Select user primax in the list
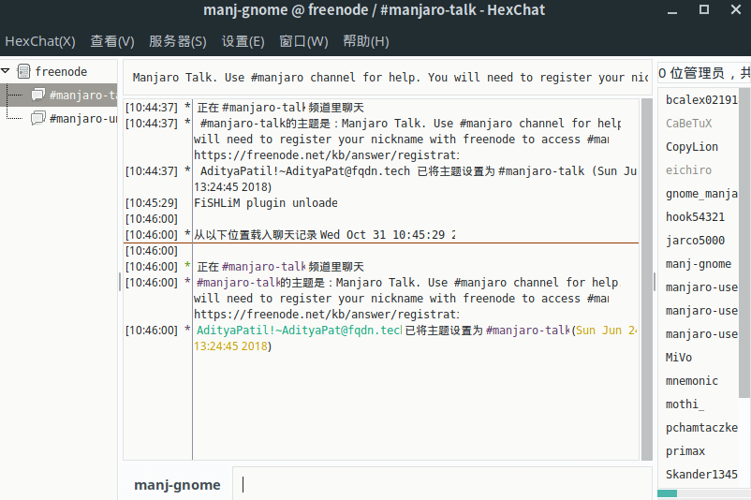Image resolution: width=751 pixels, height=500 pixels. tap(685, 451)
